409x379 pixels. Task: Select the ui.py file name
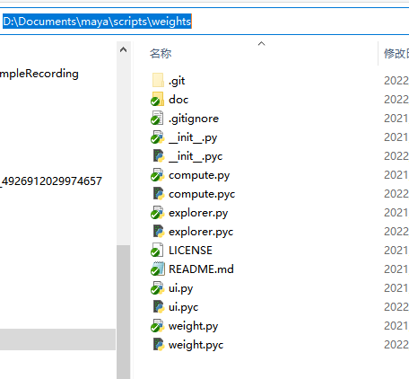pyautogui.click(x=180, y=288)
